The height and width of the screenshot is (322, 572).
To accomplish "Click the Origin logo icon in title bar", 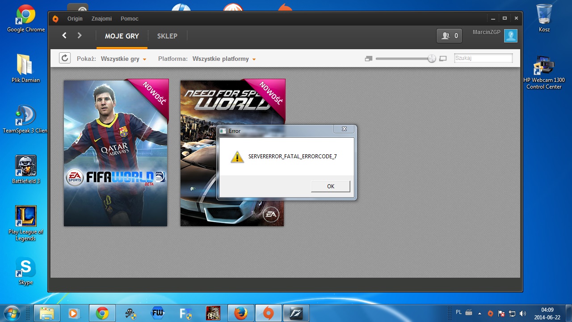I will (x=55, y=19).
